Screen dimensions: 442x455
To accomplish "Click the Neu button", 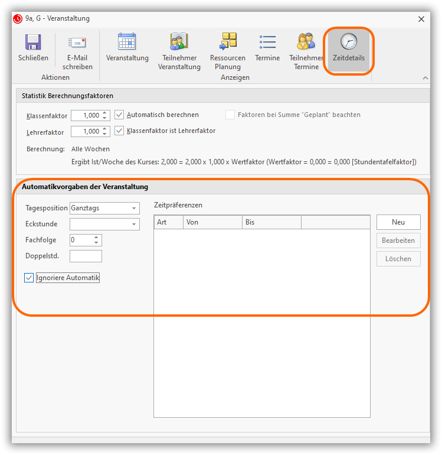I will [x=398, y=222].
